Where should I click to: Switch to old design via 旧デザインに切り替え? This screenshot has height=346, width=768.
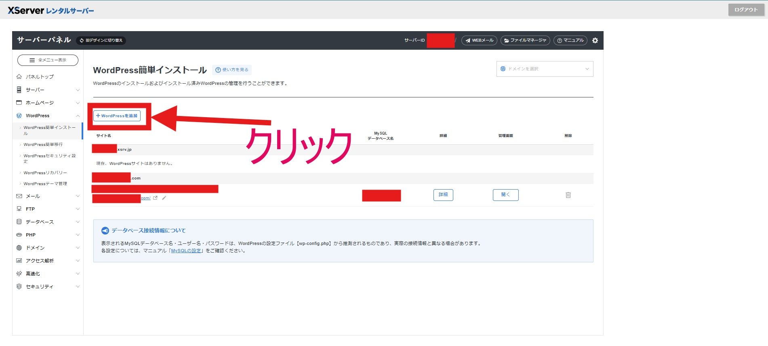pyautogui.click(x=101, y=40)
